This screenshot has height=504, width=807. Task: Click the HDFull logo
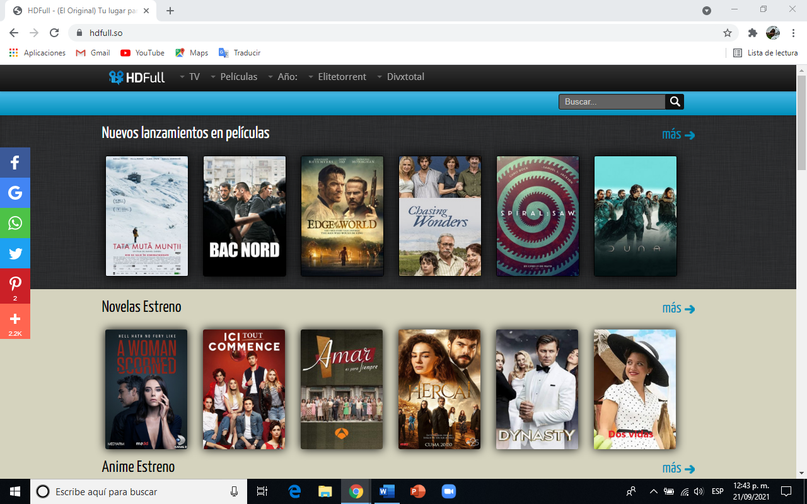(137, 77)
